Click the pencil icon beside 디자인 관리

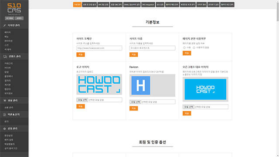(5, 25)
